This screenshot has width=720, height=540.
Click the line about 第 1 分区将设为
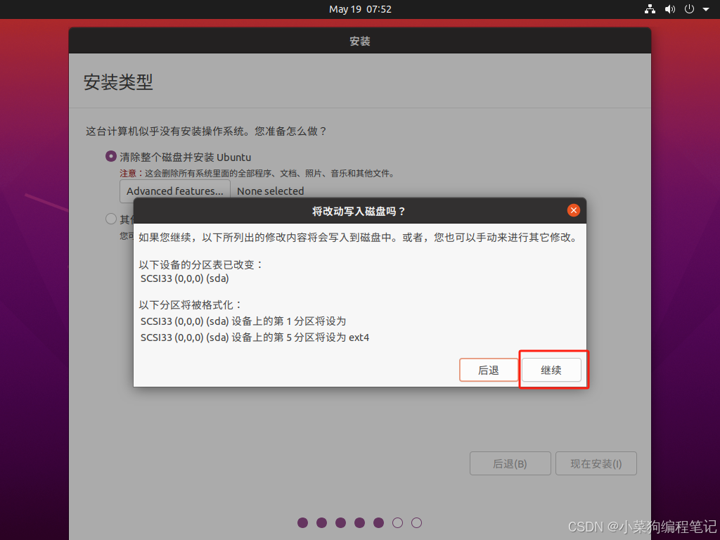coord(243,321)
